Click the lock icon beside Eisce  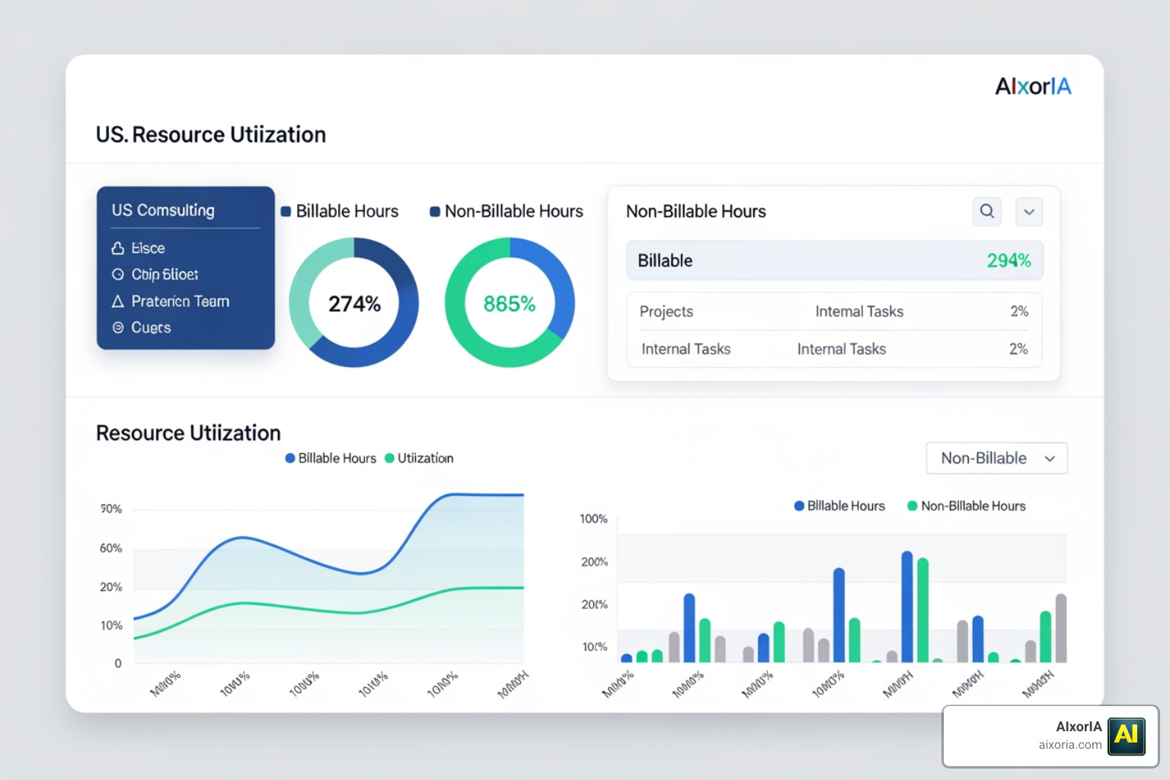(118, 248)
